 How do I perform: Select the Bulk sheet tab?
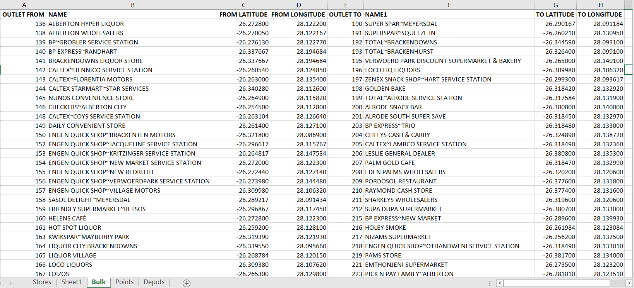click(99, 282)
